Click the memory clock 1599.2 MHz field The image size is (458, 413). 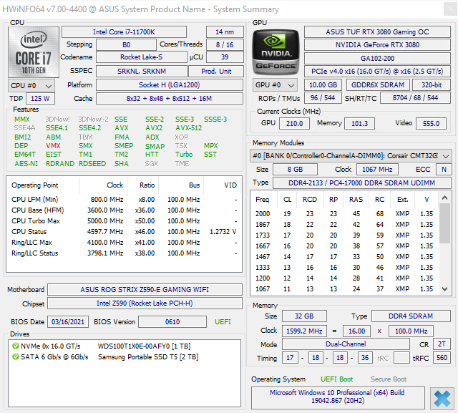(x=304, y=331)
